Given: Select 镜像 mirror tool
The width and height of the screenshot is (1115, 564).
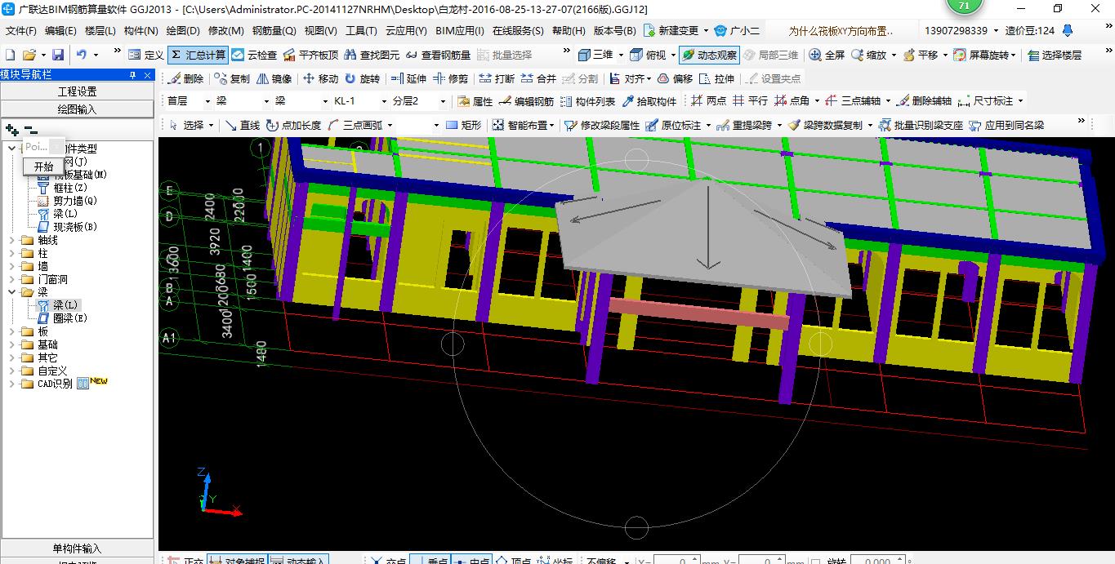Looking at the screenshot, I should pyautogui.click(x=274, y=78).
